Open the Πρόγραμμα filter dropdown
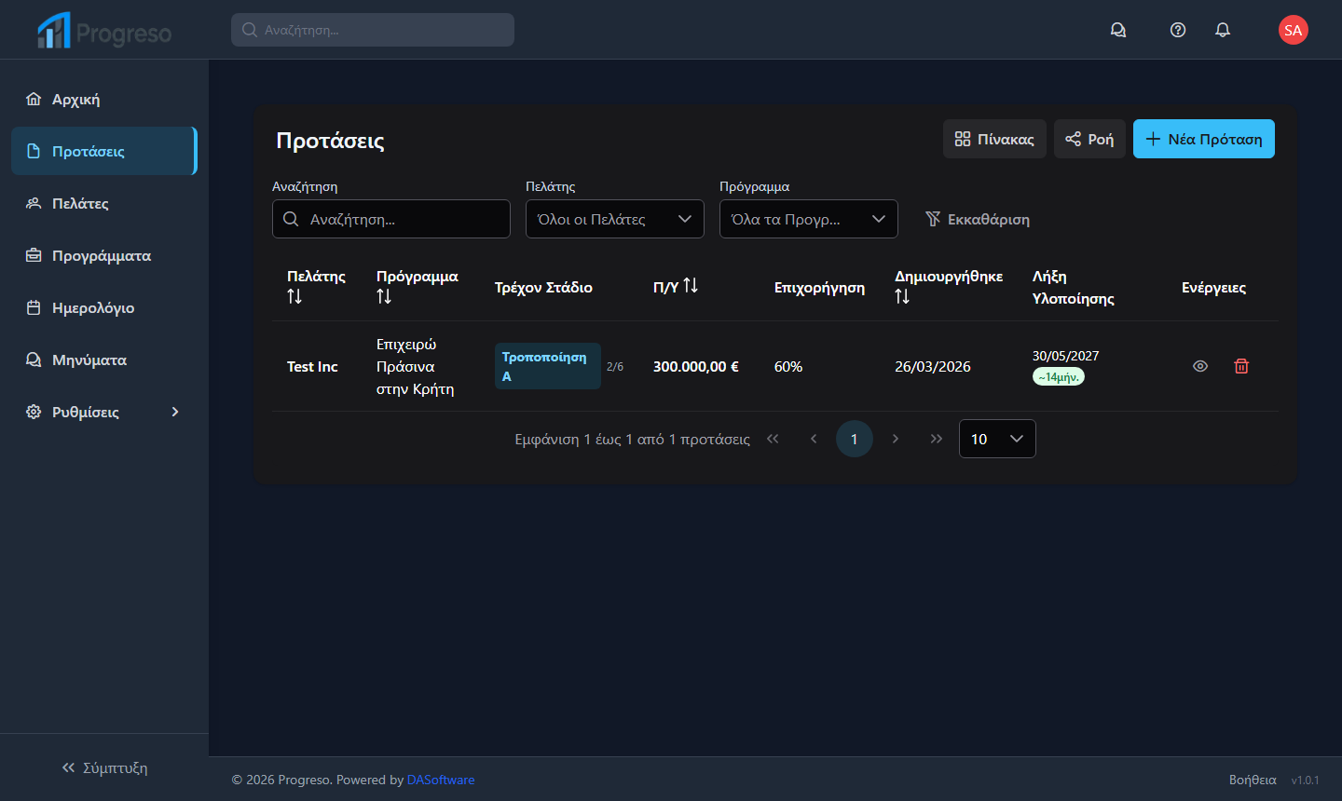This screenshot has height=801, width=1342. pyautogui.click(x=808, y=219)
